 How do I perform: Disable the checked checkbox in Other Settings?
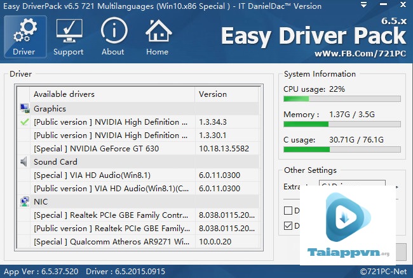point(288,225)
